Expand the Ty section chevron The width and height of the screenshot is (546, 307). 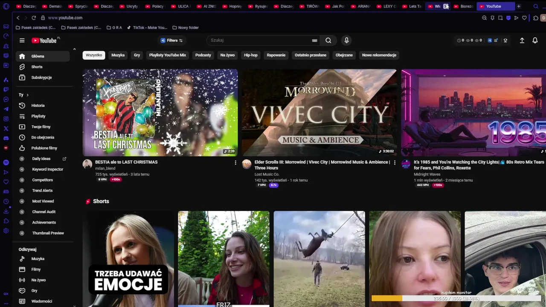point(27,95)
